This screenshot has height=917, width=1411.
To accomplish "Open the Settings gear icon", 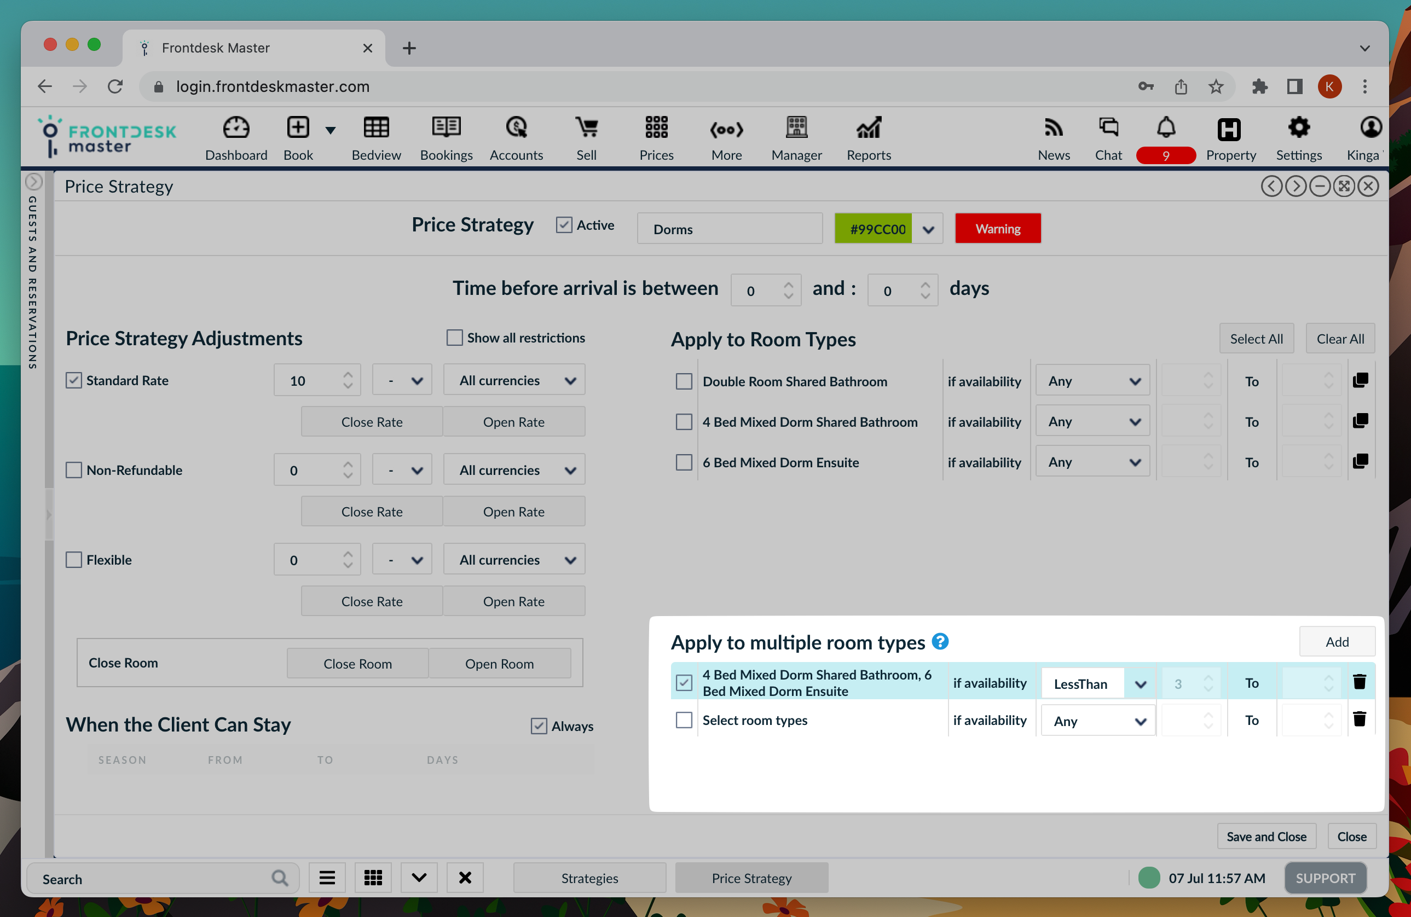I will coord(1298,127).
